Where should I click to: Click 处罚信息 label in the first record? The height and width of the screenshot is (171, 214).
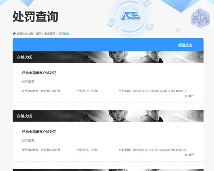[28, 82]
